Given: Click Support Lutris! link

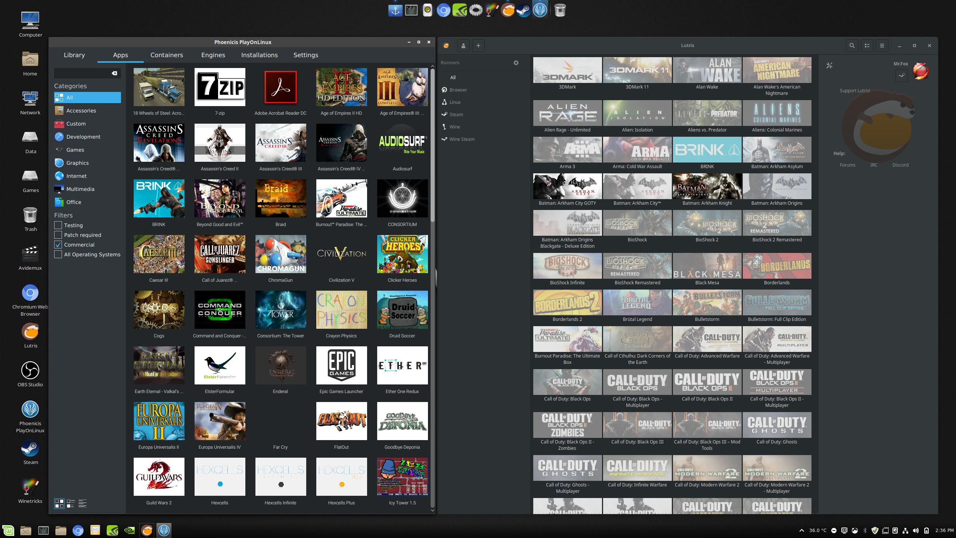Looking at the screenshot, I should click(x=855, y=91).
